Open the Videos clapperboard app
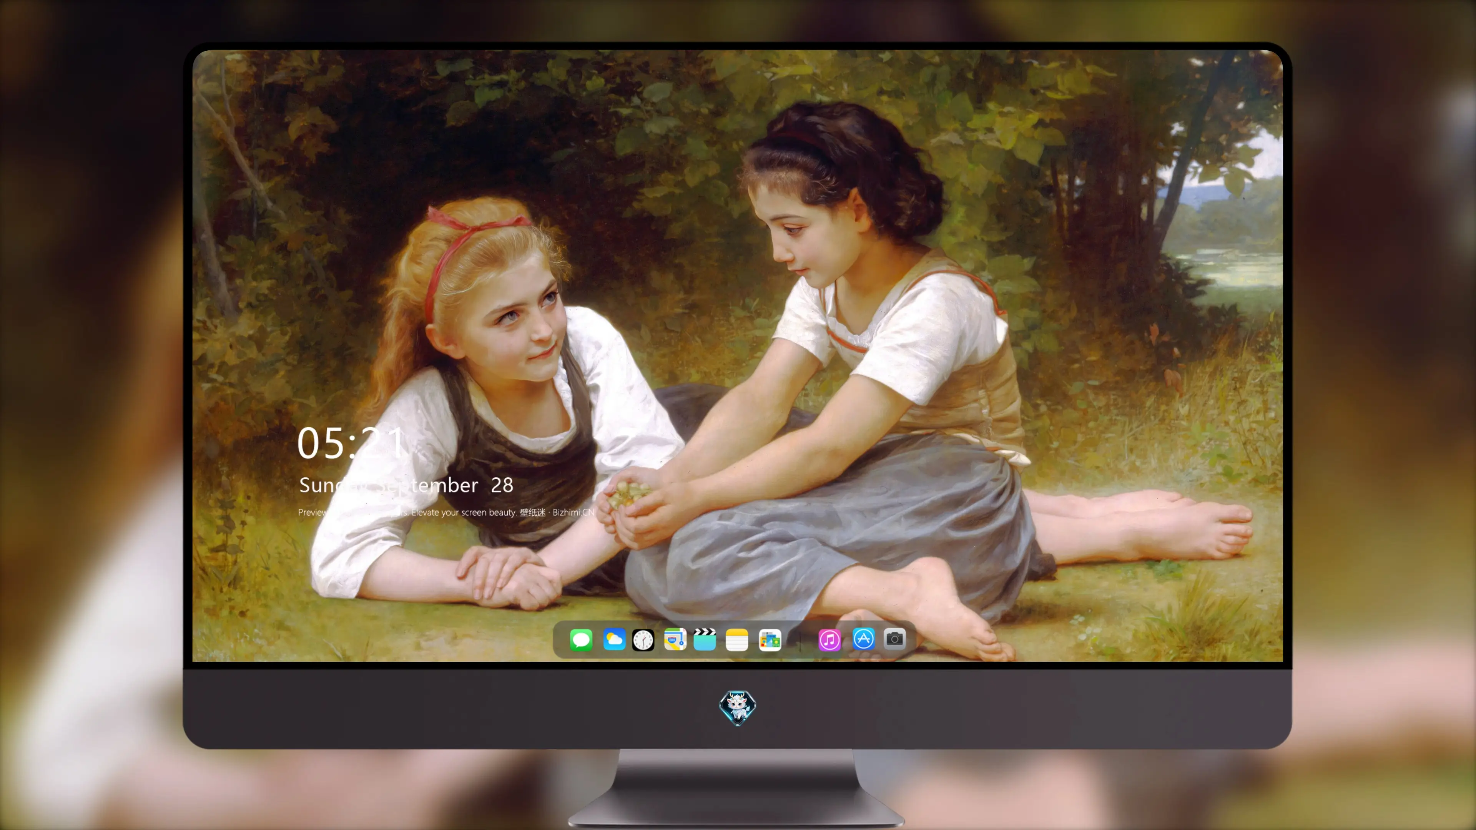Image resolution: width=1476 pixels, height=830 pixels. point(705,639)
